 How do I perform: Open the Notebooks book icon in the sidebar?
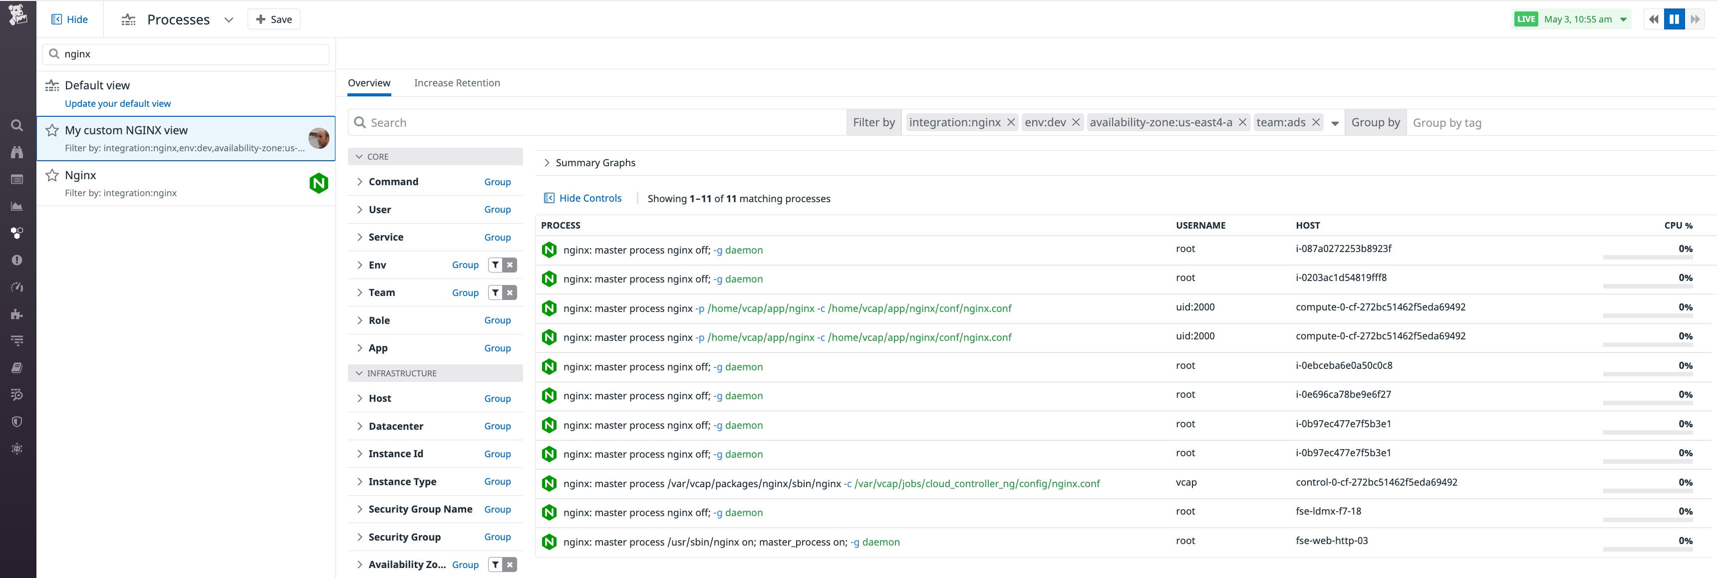coord(16,367)
